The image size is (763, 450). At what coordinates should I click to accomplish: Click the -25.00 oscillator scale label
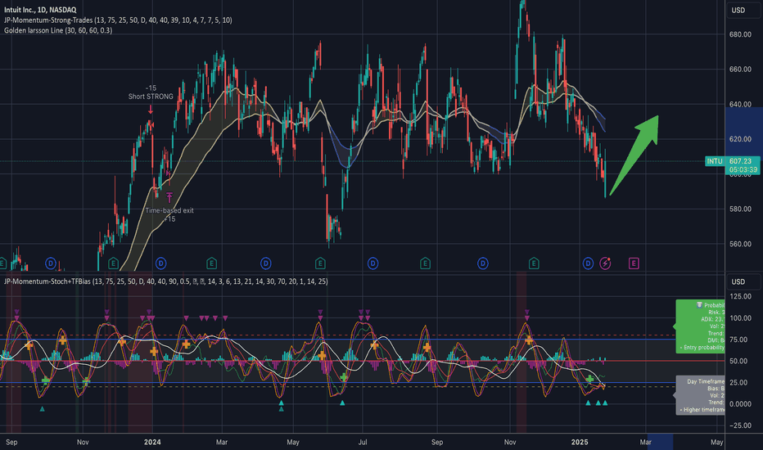(740, 425)
